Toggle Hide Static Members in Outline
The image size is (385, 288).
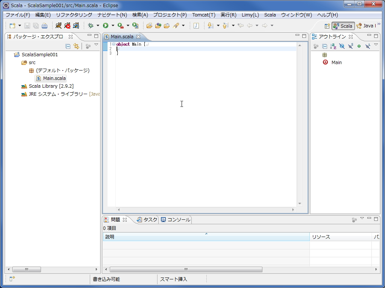pyautogui.click(x=350, y=46)
